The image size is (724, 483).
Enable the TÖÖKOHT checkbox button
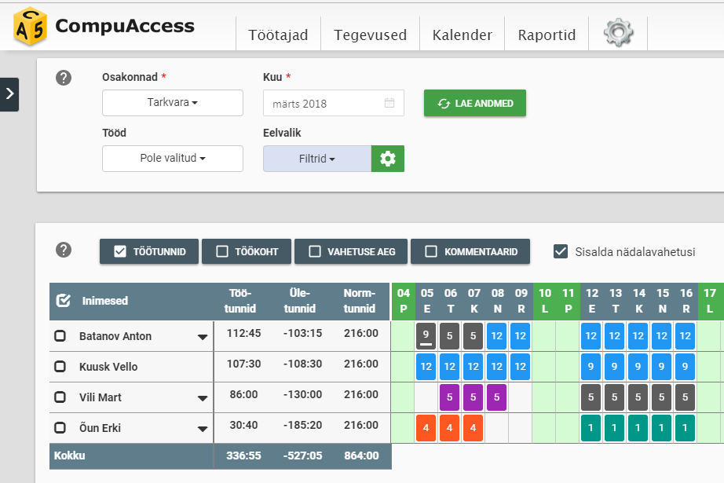click(x=243, y=251)
